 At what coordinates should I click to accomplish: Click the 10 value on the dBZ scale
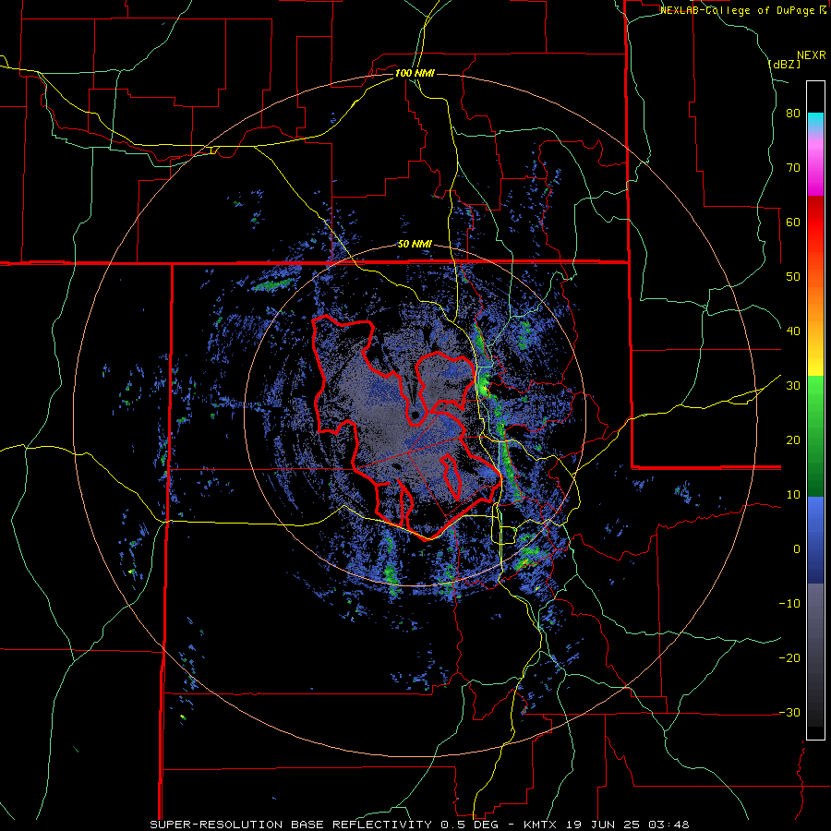793,495
